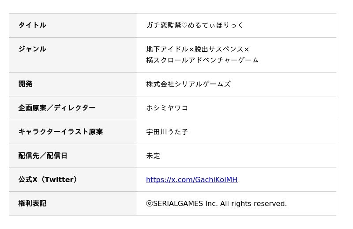Click the 宇田川うた子 illustrator name
Image resolution: width=353 pixels, height=229 pixels.
[x=167, y=132]
